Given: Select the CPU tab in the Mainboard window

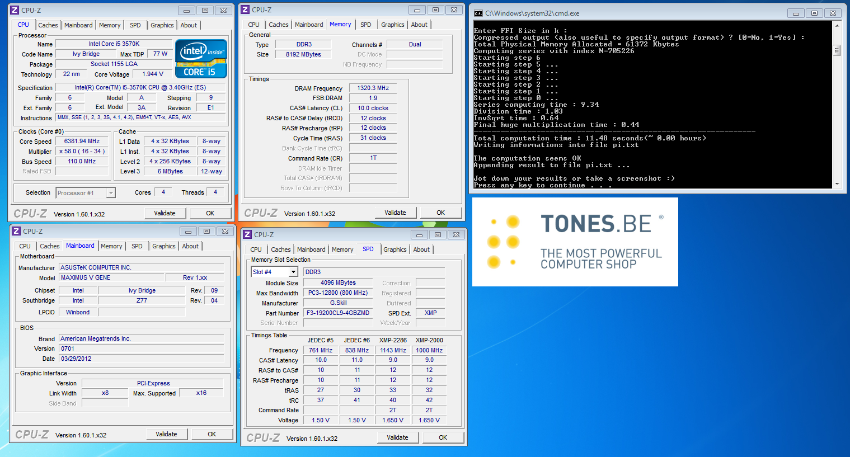Looking at the screenshot, I should click(25, 246).
